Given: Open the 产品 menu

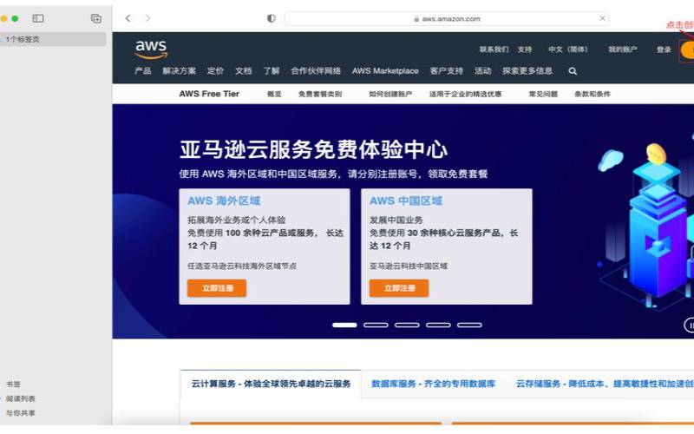Looking at the screenshot, I should (143, 71).
